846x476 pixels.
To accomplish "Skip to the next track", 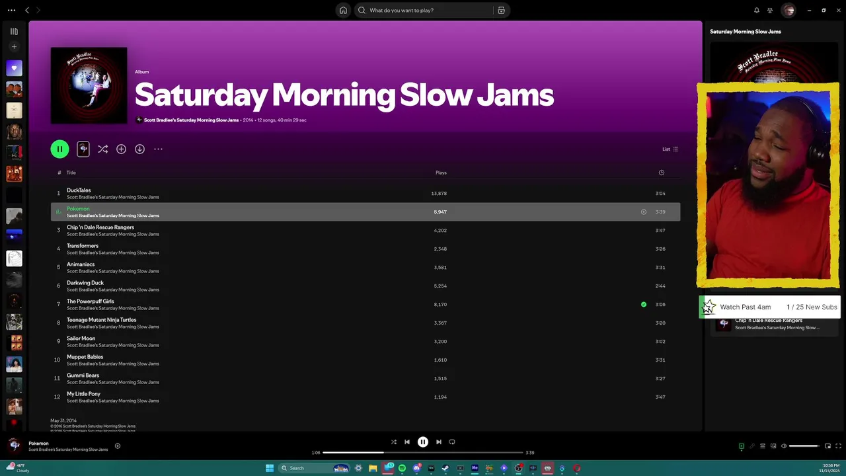I will click(439, 442).
